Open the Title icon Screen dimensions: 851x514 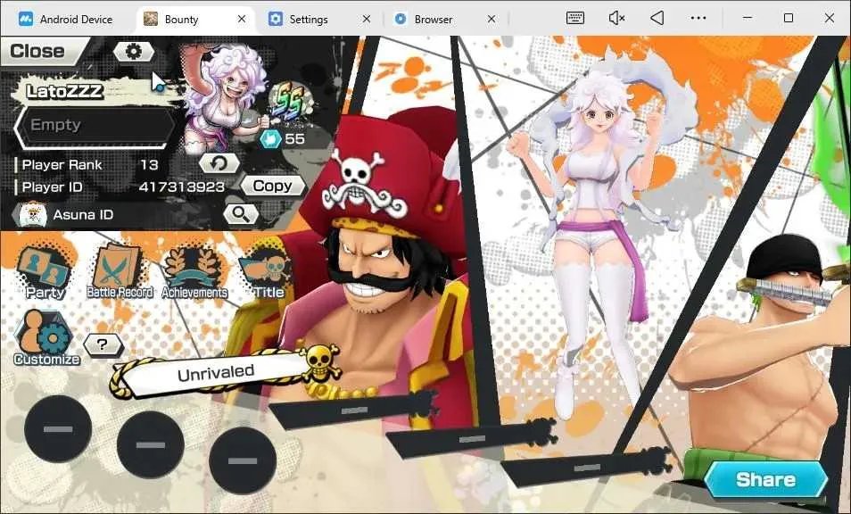(269, 272)
